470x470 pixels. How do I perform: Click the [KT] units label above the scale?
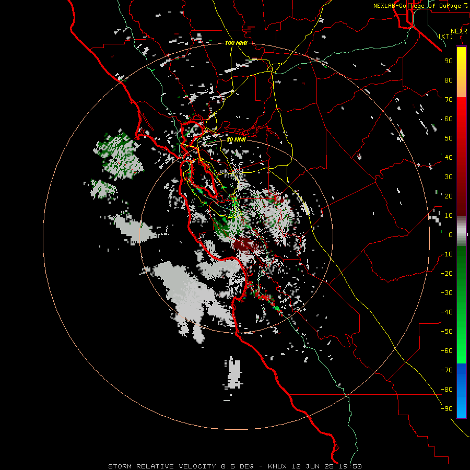[446, 36]
